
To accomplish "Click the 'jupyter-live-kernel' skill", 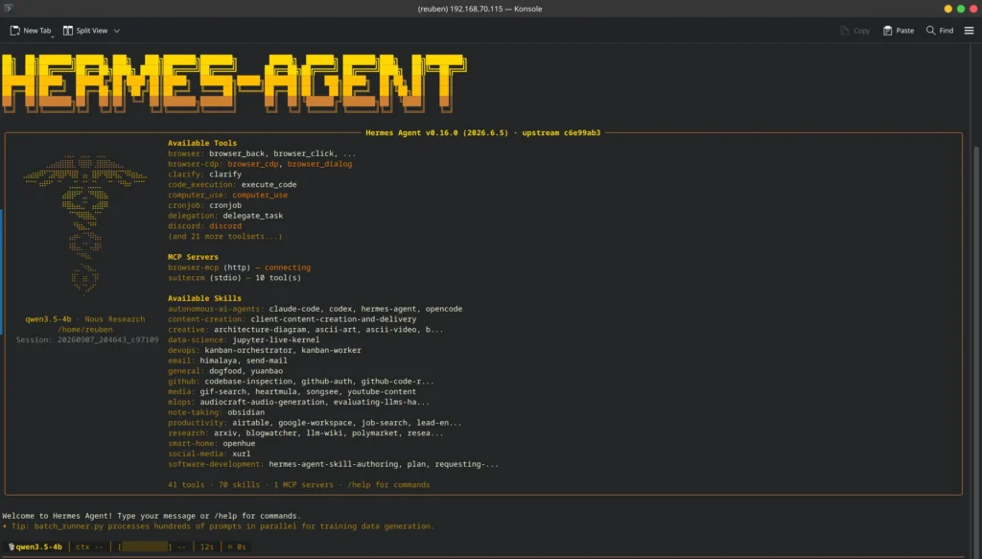I will [x=275, y=339].
